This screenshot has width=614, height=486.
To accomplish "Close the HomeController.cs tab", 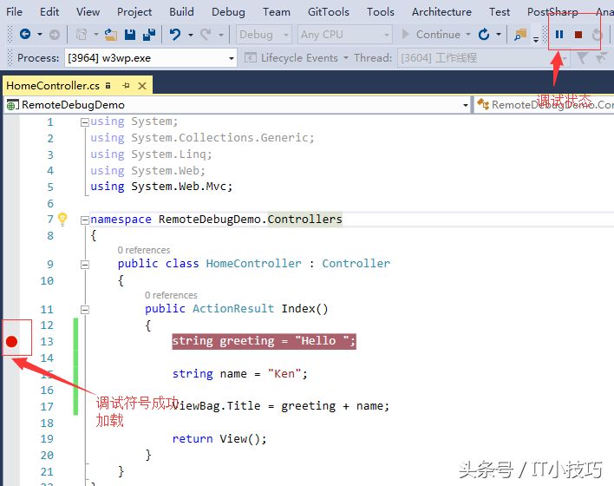I will [x=142, y=85].
